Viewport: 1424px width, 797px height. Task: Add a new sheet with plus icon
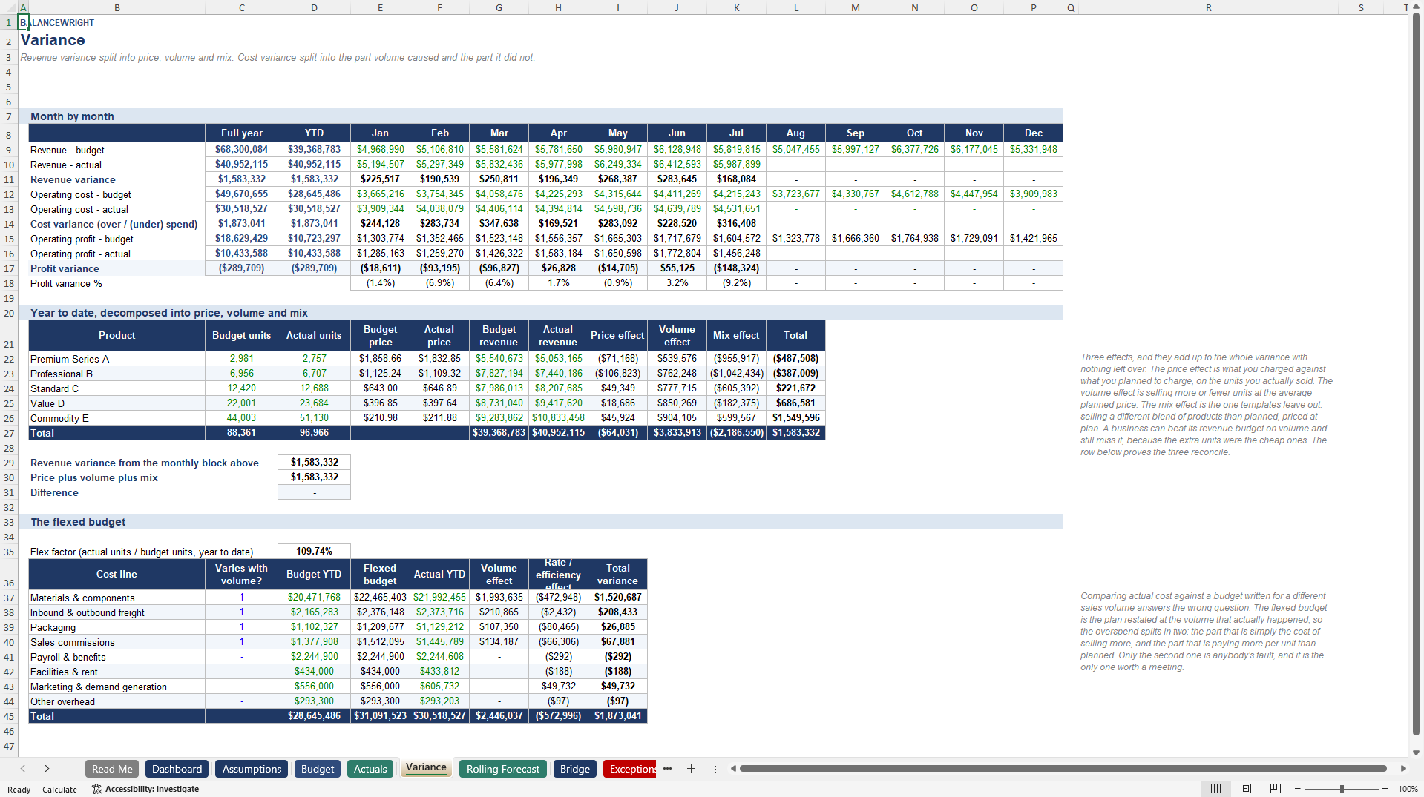pos(691,769)
